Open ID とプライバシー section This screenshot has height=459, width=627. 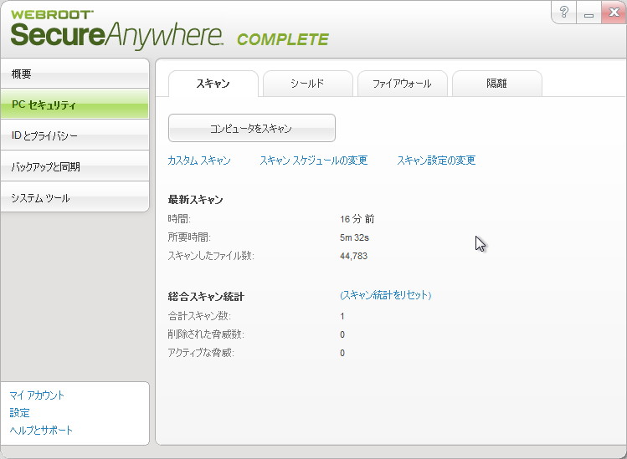pos(75,135)
